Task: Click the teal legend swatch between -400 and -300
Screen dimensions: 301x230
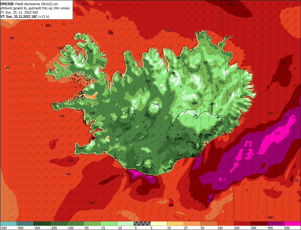Action: tap(25, 223)
